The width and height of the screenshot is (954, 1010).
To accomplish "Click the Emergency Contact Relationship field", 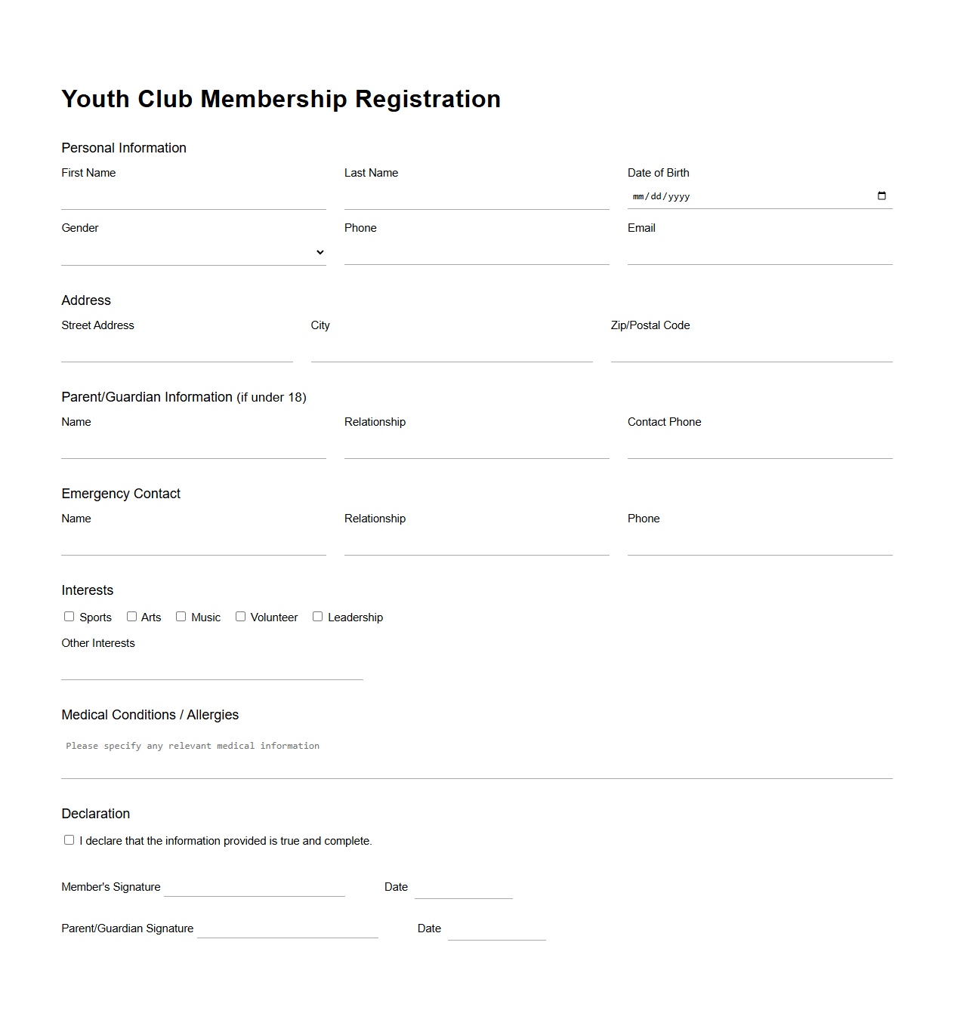I will (476, 546).
